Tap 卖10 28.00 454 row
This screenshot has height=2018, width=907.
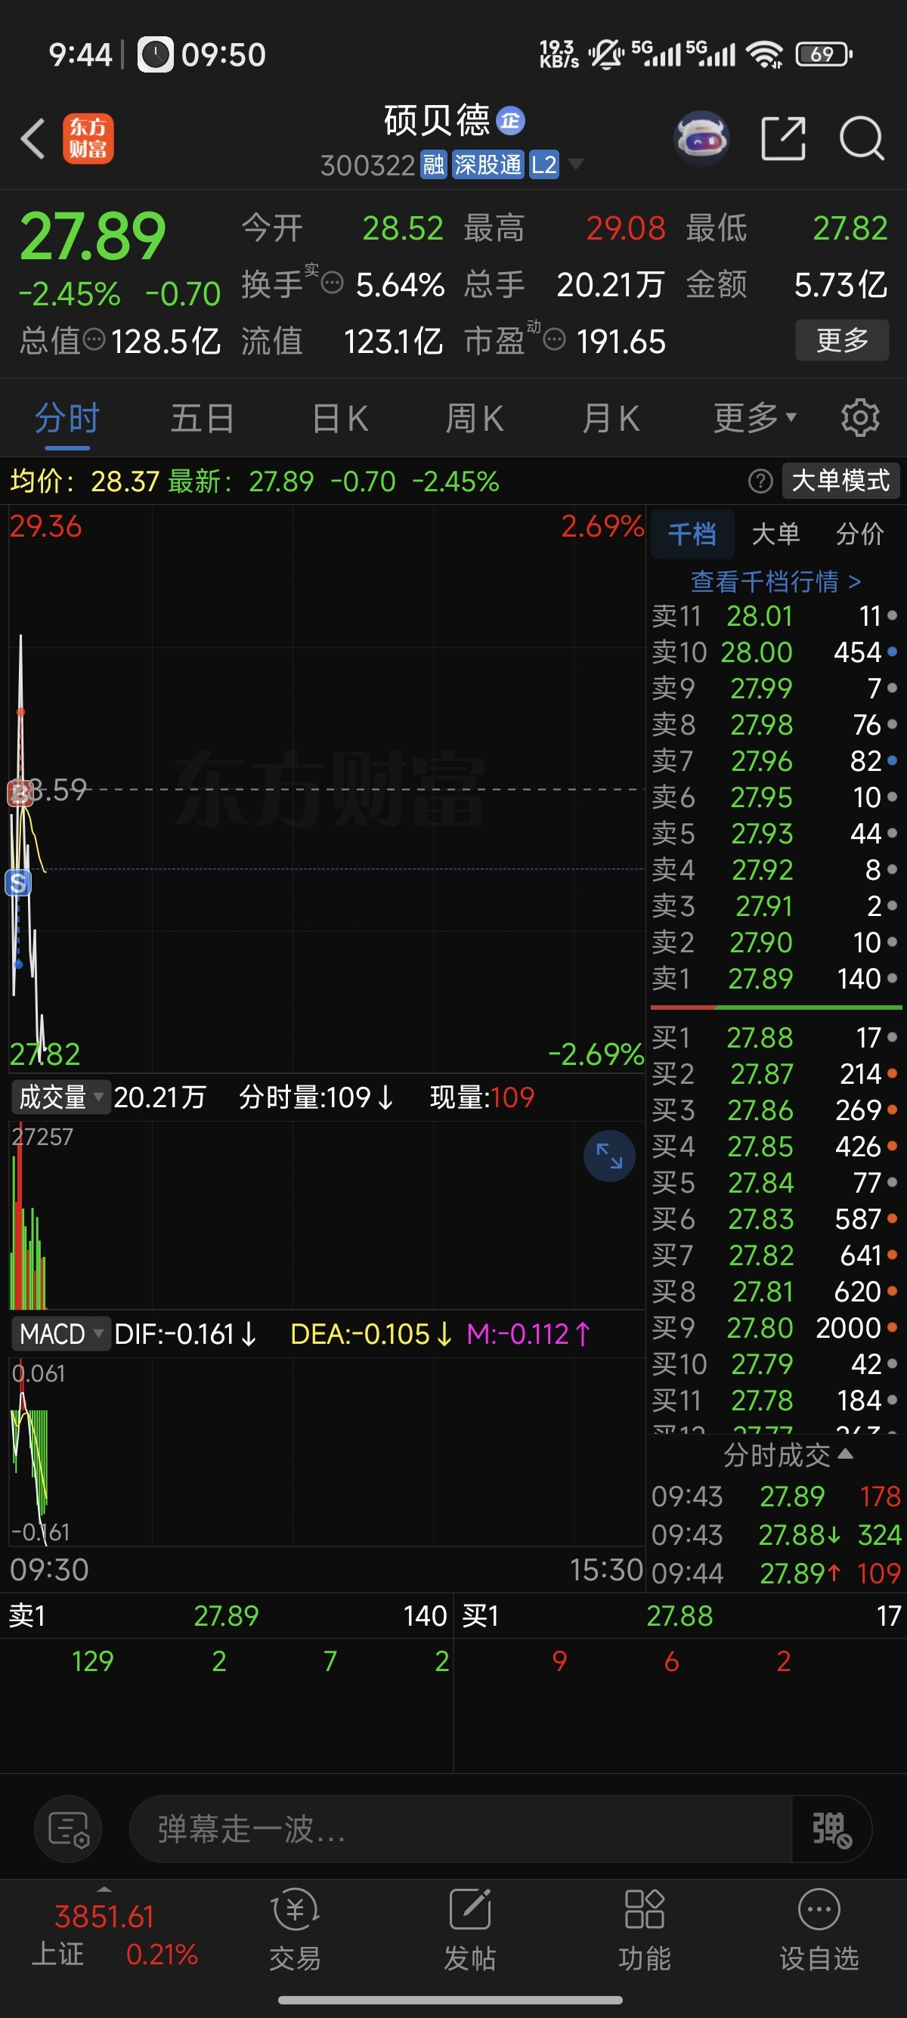(775, 652)
